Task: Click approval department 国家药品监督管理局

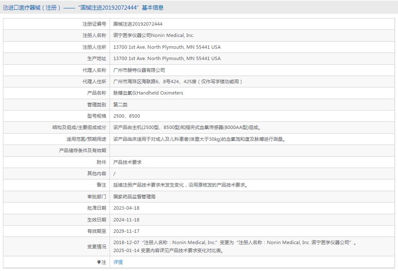Action: 134,196
